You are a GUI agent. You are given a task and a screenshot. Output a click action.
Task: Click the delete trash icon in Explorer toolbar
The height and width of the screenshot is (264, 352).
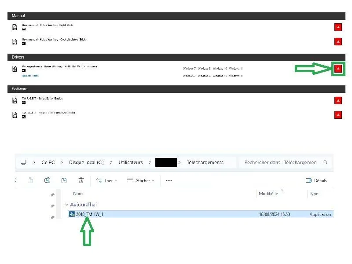pyautogui.click(x=81, y=180)
